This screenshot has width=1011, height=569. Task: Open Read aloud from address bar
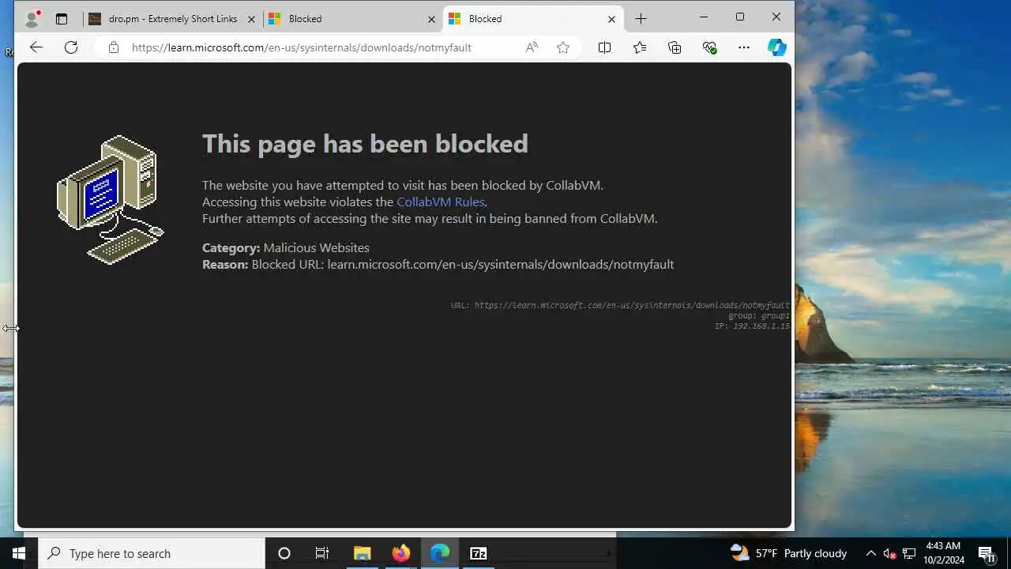pos(532,47)
